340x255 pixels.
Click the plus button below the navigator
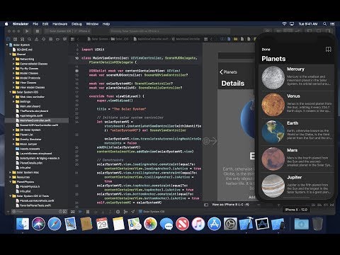tap(8, 212)
